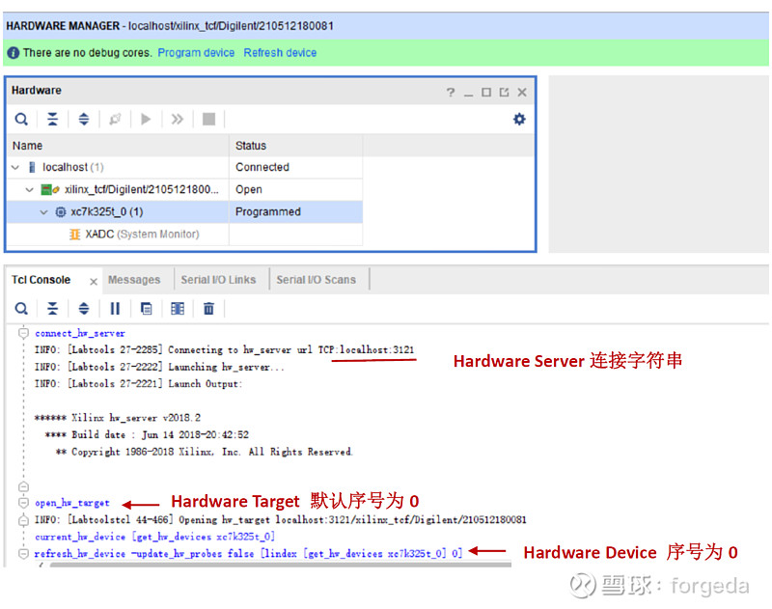The width and height of the screenshot is (772, 609).
Task: Click the Stop trigger square icon
Action: pos(208,119)
